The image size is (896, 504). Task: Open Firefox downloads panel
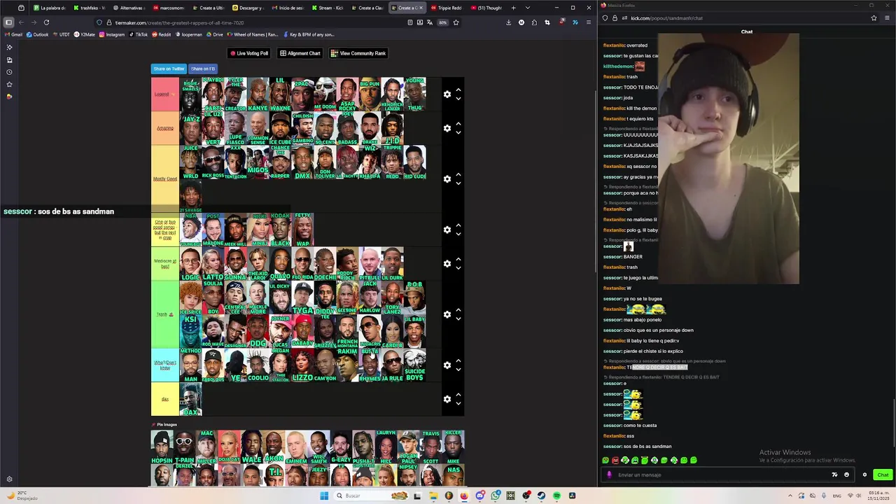coord(508,22)
